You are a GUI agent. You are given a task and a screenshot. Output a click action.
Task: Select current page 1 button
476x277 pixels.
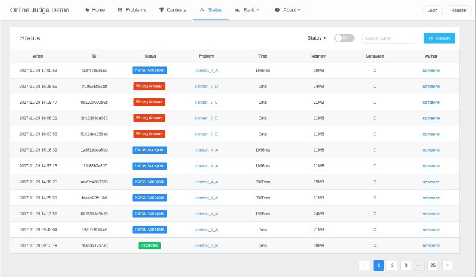coord(378,266)
